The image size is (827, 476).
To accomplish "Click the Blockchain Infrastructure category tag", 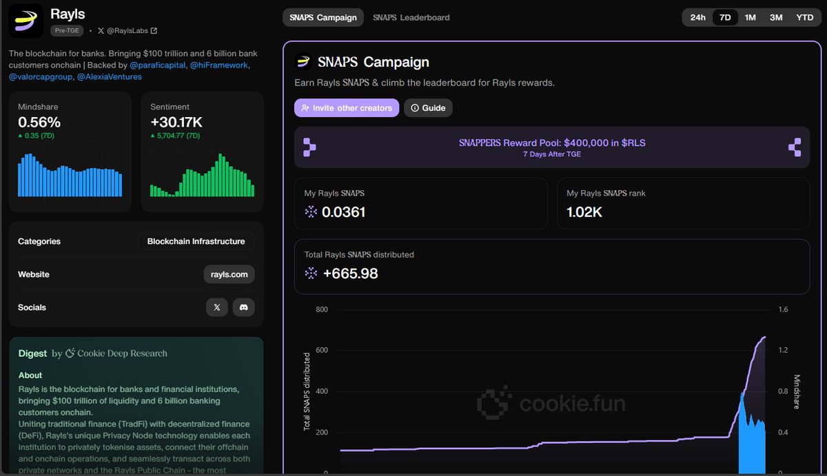I will (x=196, y=242).
